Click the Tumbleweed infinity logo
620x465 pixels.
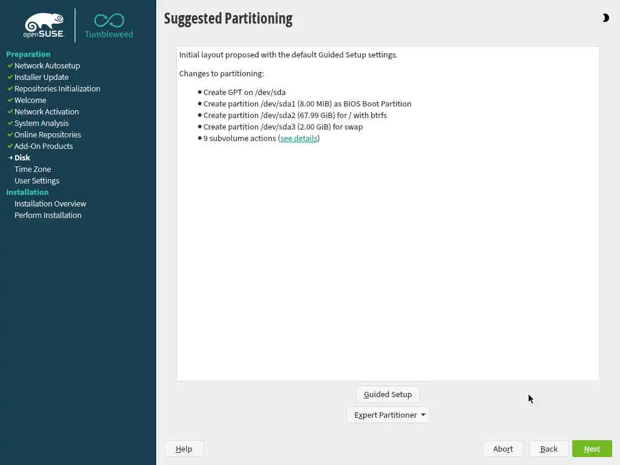pyautogui.click(x=109, y=26)
